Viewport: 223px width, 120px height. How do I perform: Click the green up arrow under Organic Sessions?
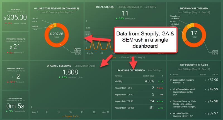pos(60,77)
